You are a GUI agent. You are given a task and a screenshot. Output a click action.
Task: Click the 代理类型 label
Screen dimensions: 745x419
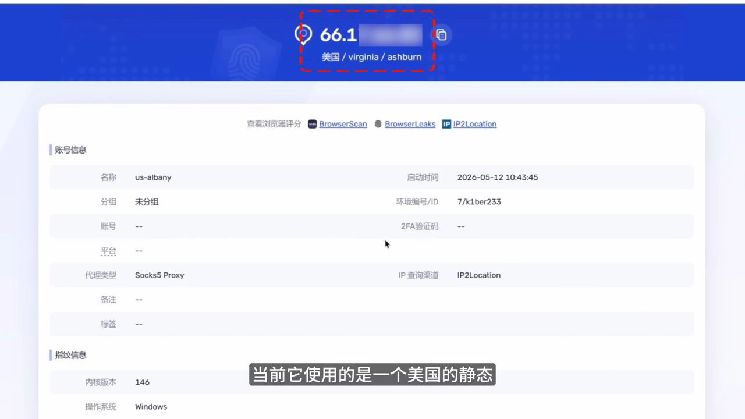point(101,275)
